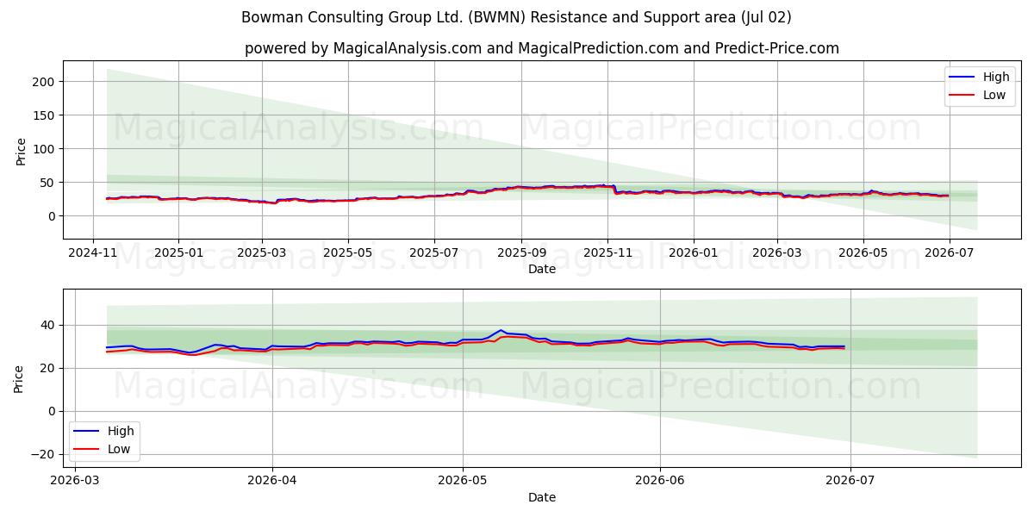Click the bottom chart x-axis label '2026-03'
Screen dimensions: 1034x517
(x=75, y=482)
